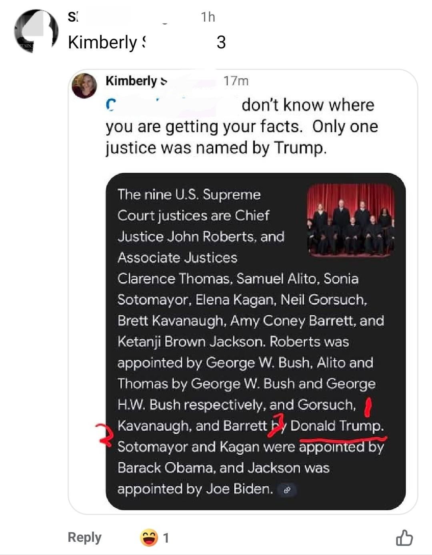
Task: Click the "3" in the top comment
Action: (x=221, y=42)
